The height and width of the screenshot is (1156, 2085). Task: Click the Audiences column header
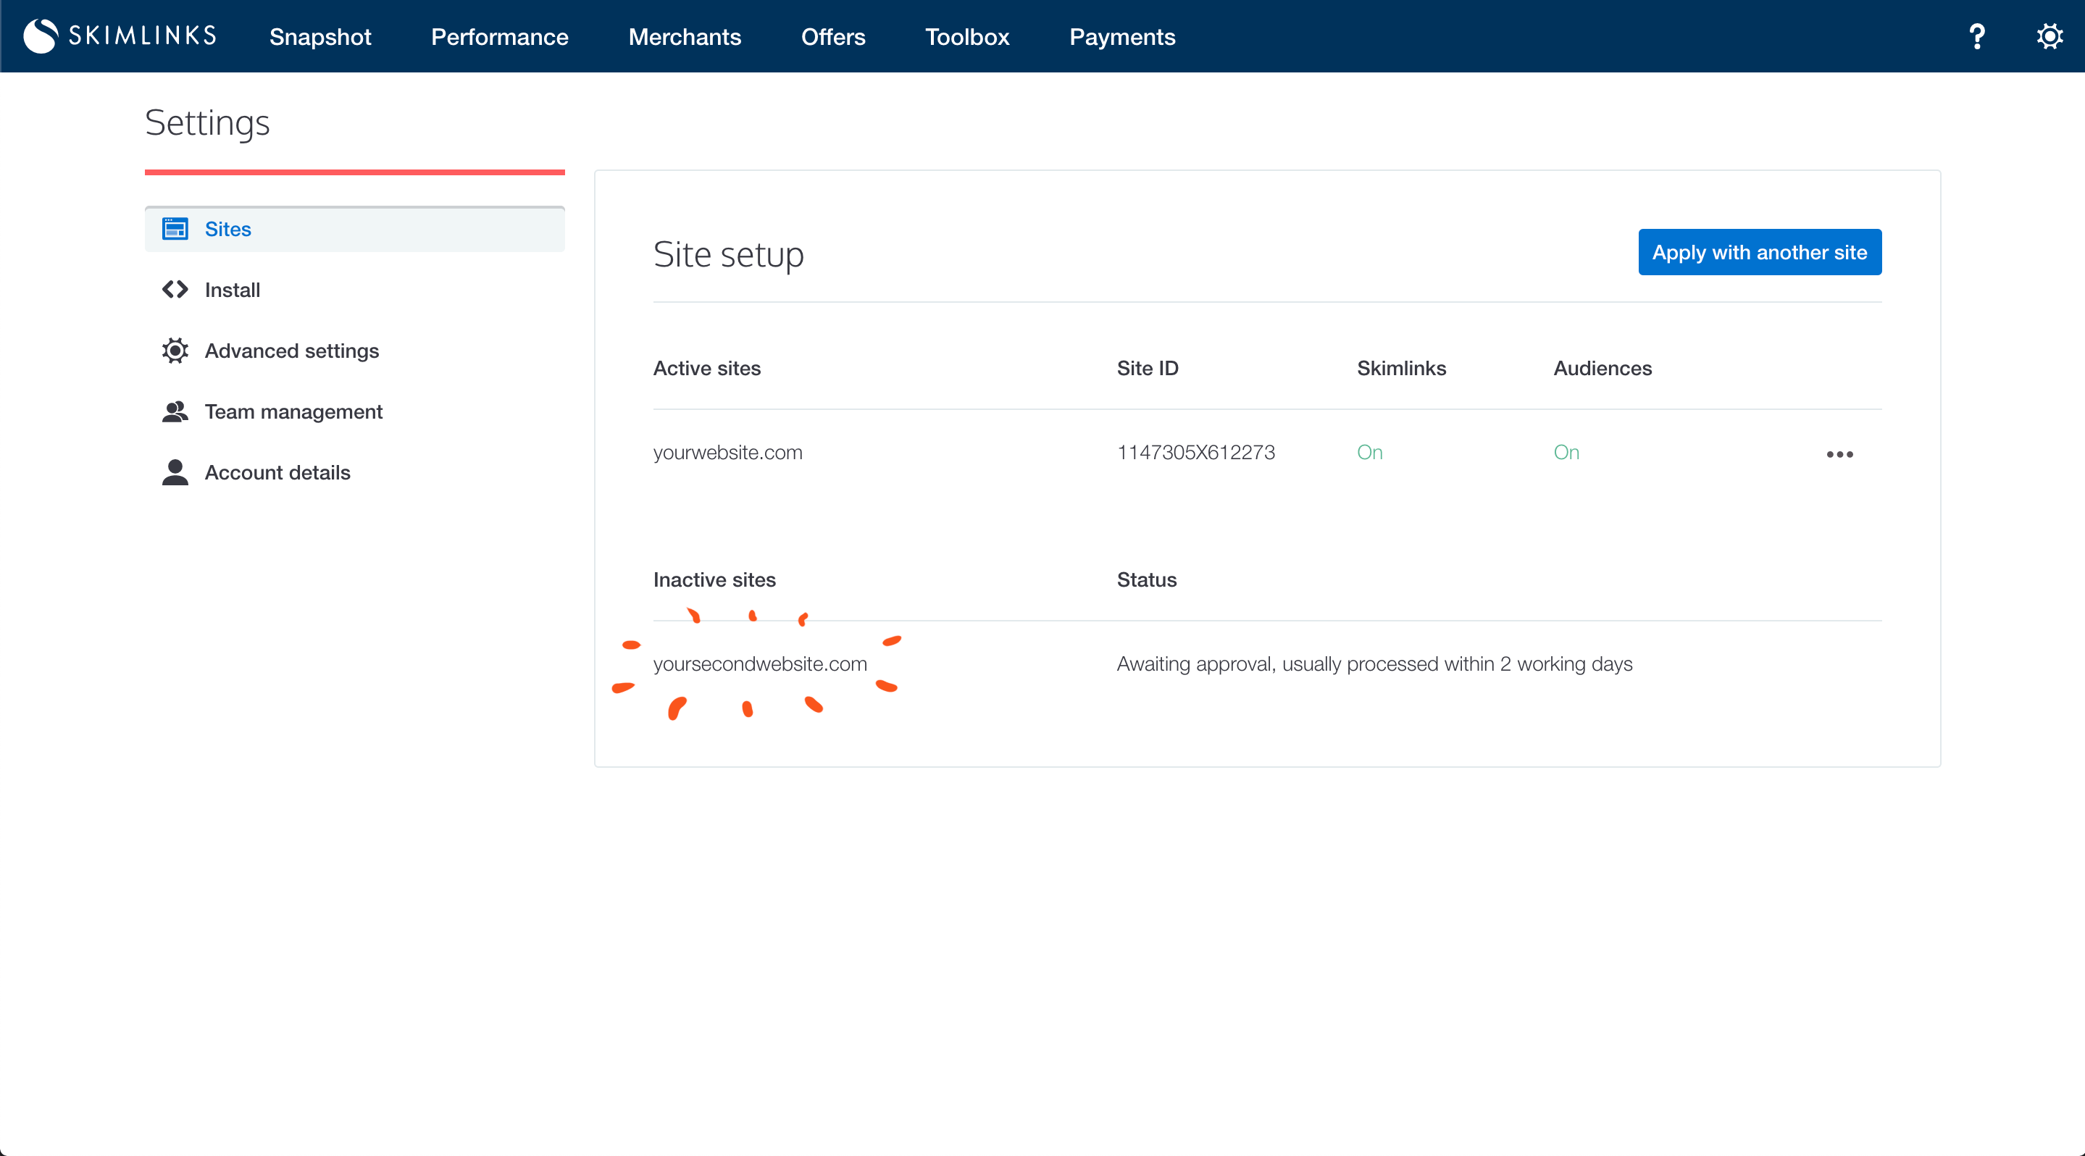click(x=1603, y=368)
